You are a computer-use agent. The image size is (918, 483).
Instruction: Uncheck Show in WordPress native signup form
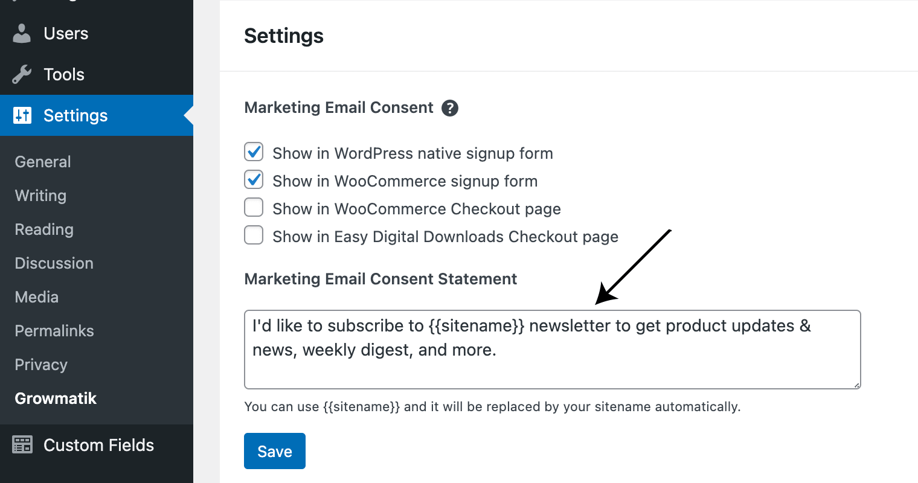(x=254, y=152)
